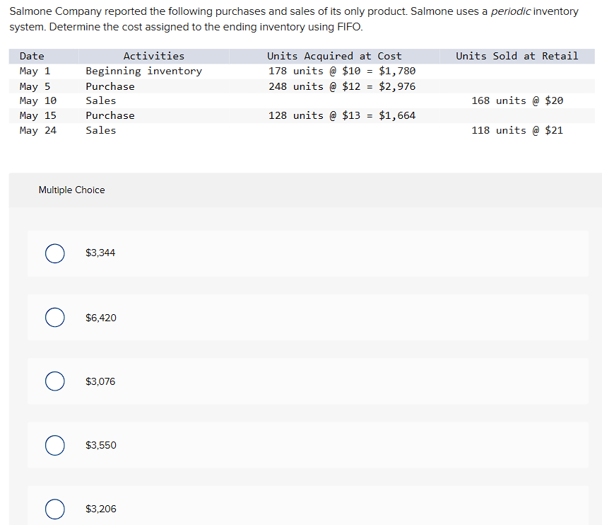Select the radio button for $6,420

tap(54, 317)
